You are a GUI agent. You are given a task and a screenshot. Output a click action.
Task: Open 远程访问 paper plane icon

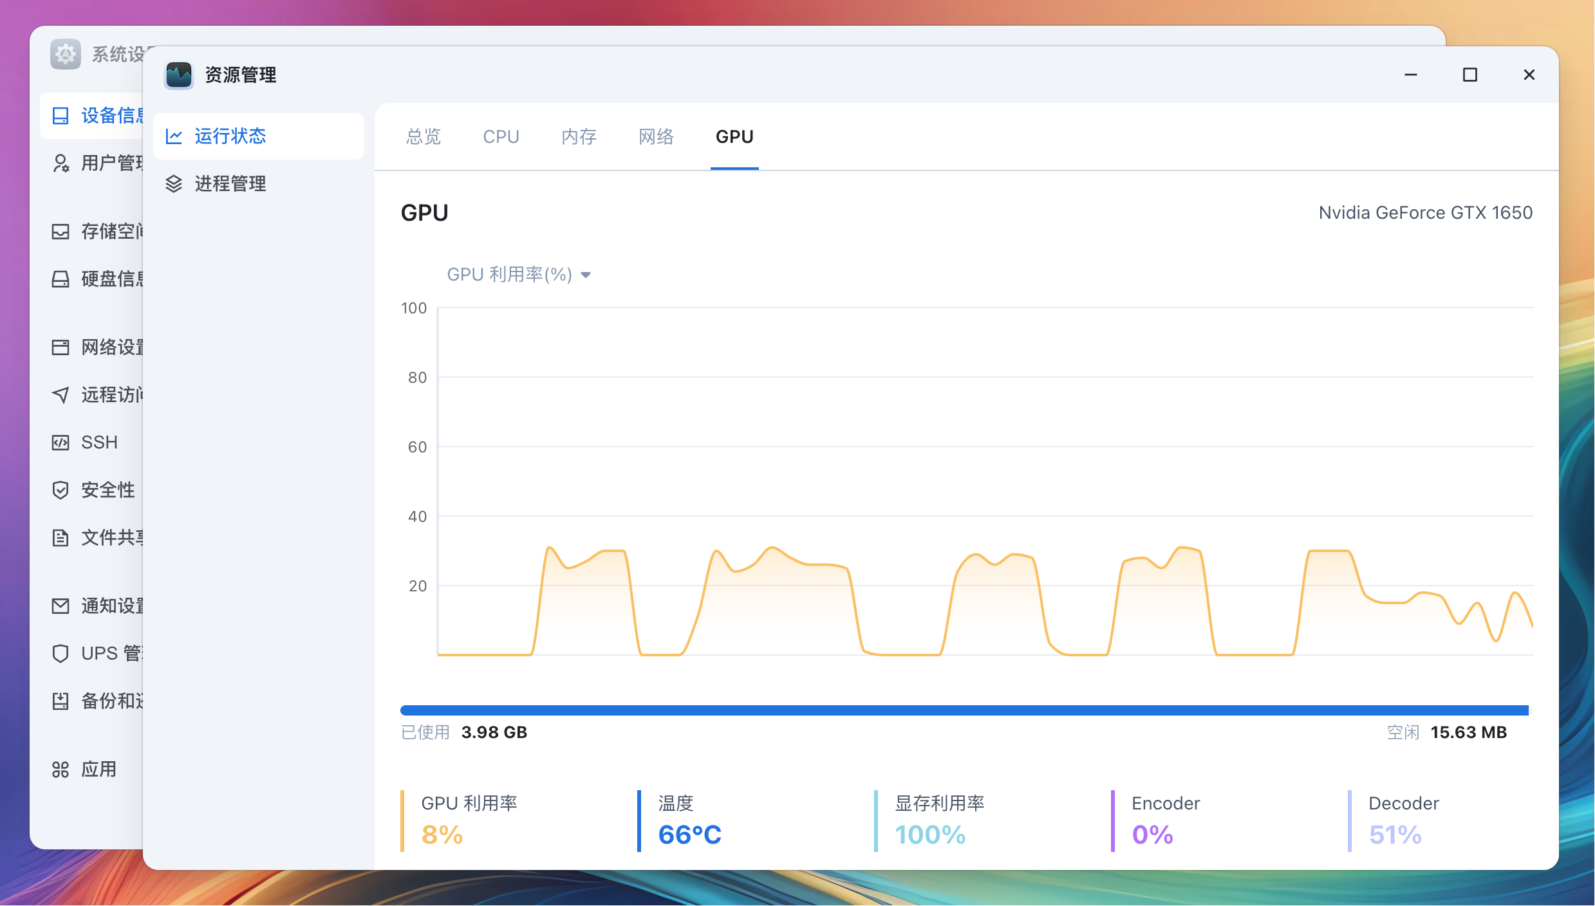click(x=61, y=395)
